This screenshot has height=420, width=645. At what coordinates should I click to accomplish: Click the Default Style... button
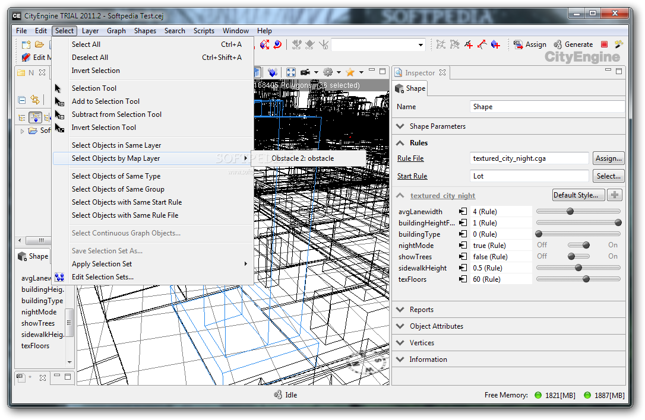coord(578,195)
